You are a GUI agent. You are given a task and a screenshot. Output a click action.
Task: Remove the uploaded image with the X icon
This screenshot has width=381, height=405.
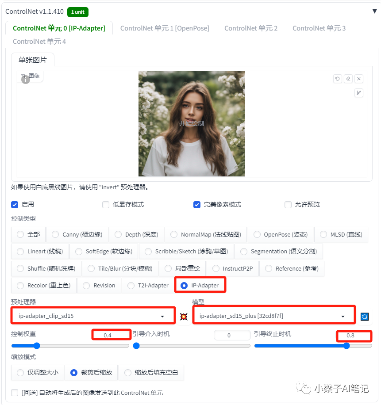point(359,78)
